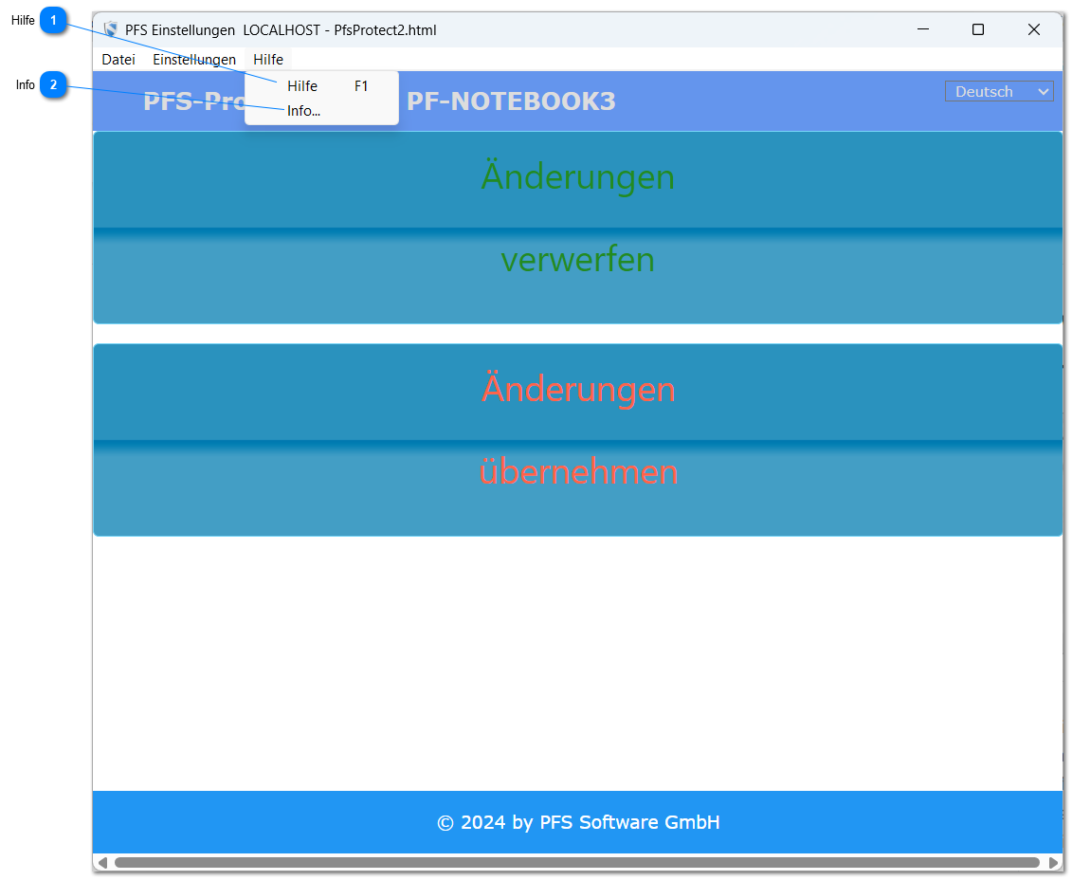Click the scroll right arrow

coord(1053,863)
